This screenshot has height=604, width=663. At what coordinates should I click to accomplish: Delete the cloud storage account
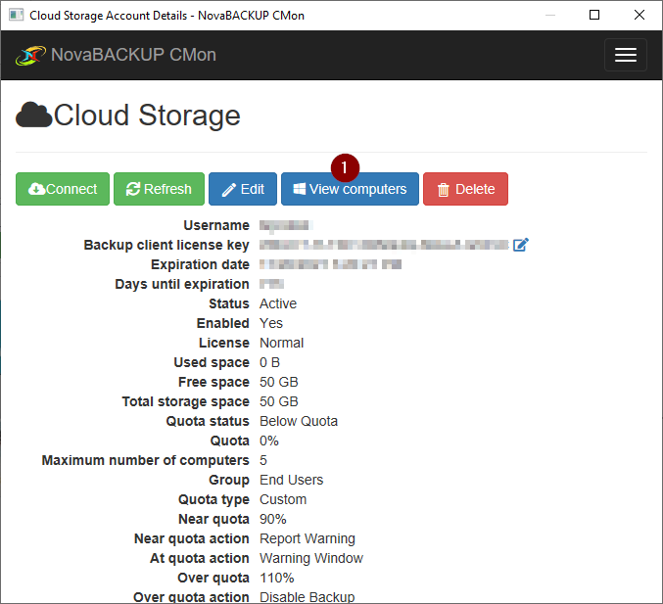point(465,189)
